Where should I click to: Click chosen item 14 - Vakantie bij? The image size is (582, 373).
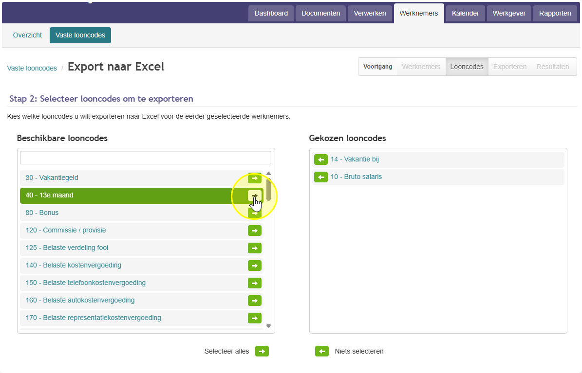438,160
